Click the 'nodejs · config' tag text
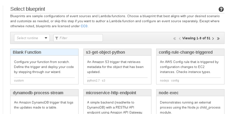 169,81
